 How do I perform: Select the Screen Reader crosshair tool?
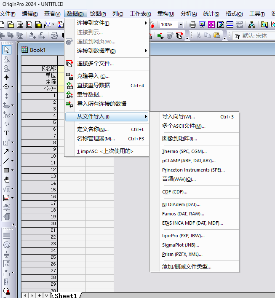click(6, 78)
